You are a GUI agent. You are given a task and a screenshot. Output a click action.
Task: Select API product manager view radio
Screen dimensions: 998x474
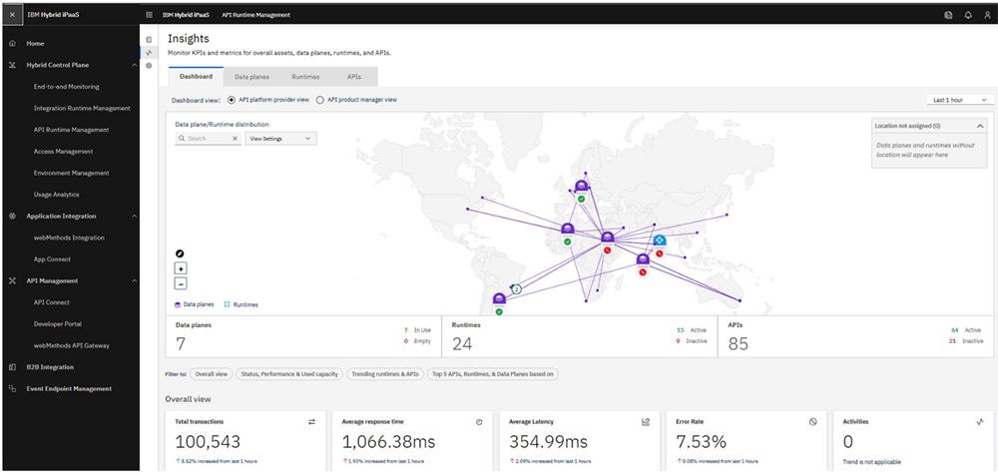pyautogui.click(x=320, y=100)
